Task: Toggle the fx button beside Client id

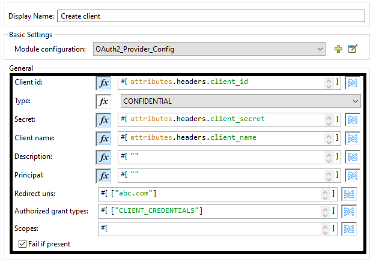Action: pyautogui.click(x=103, y=83)
